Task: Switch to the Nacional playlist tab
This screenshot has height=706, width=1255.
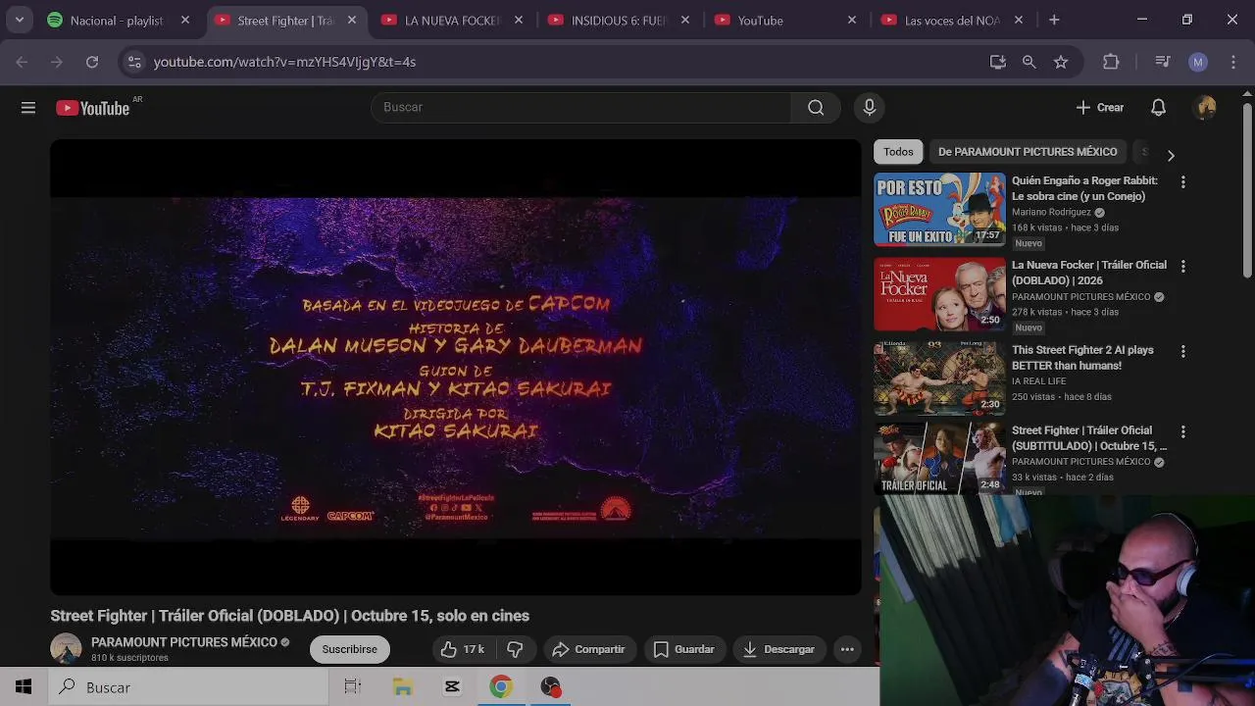Action: click(x=119, y=20)
